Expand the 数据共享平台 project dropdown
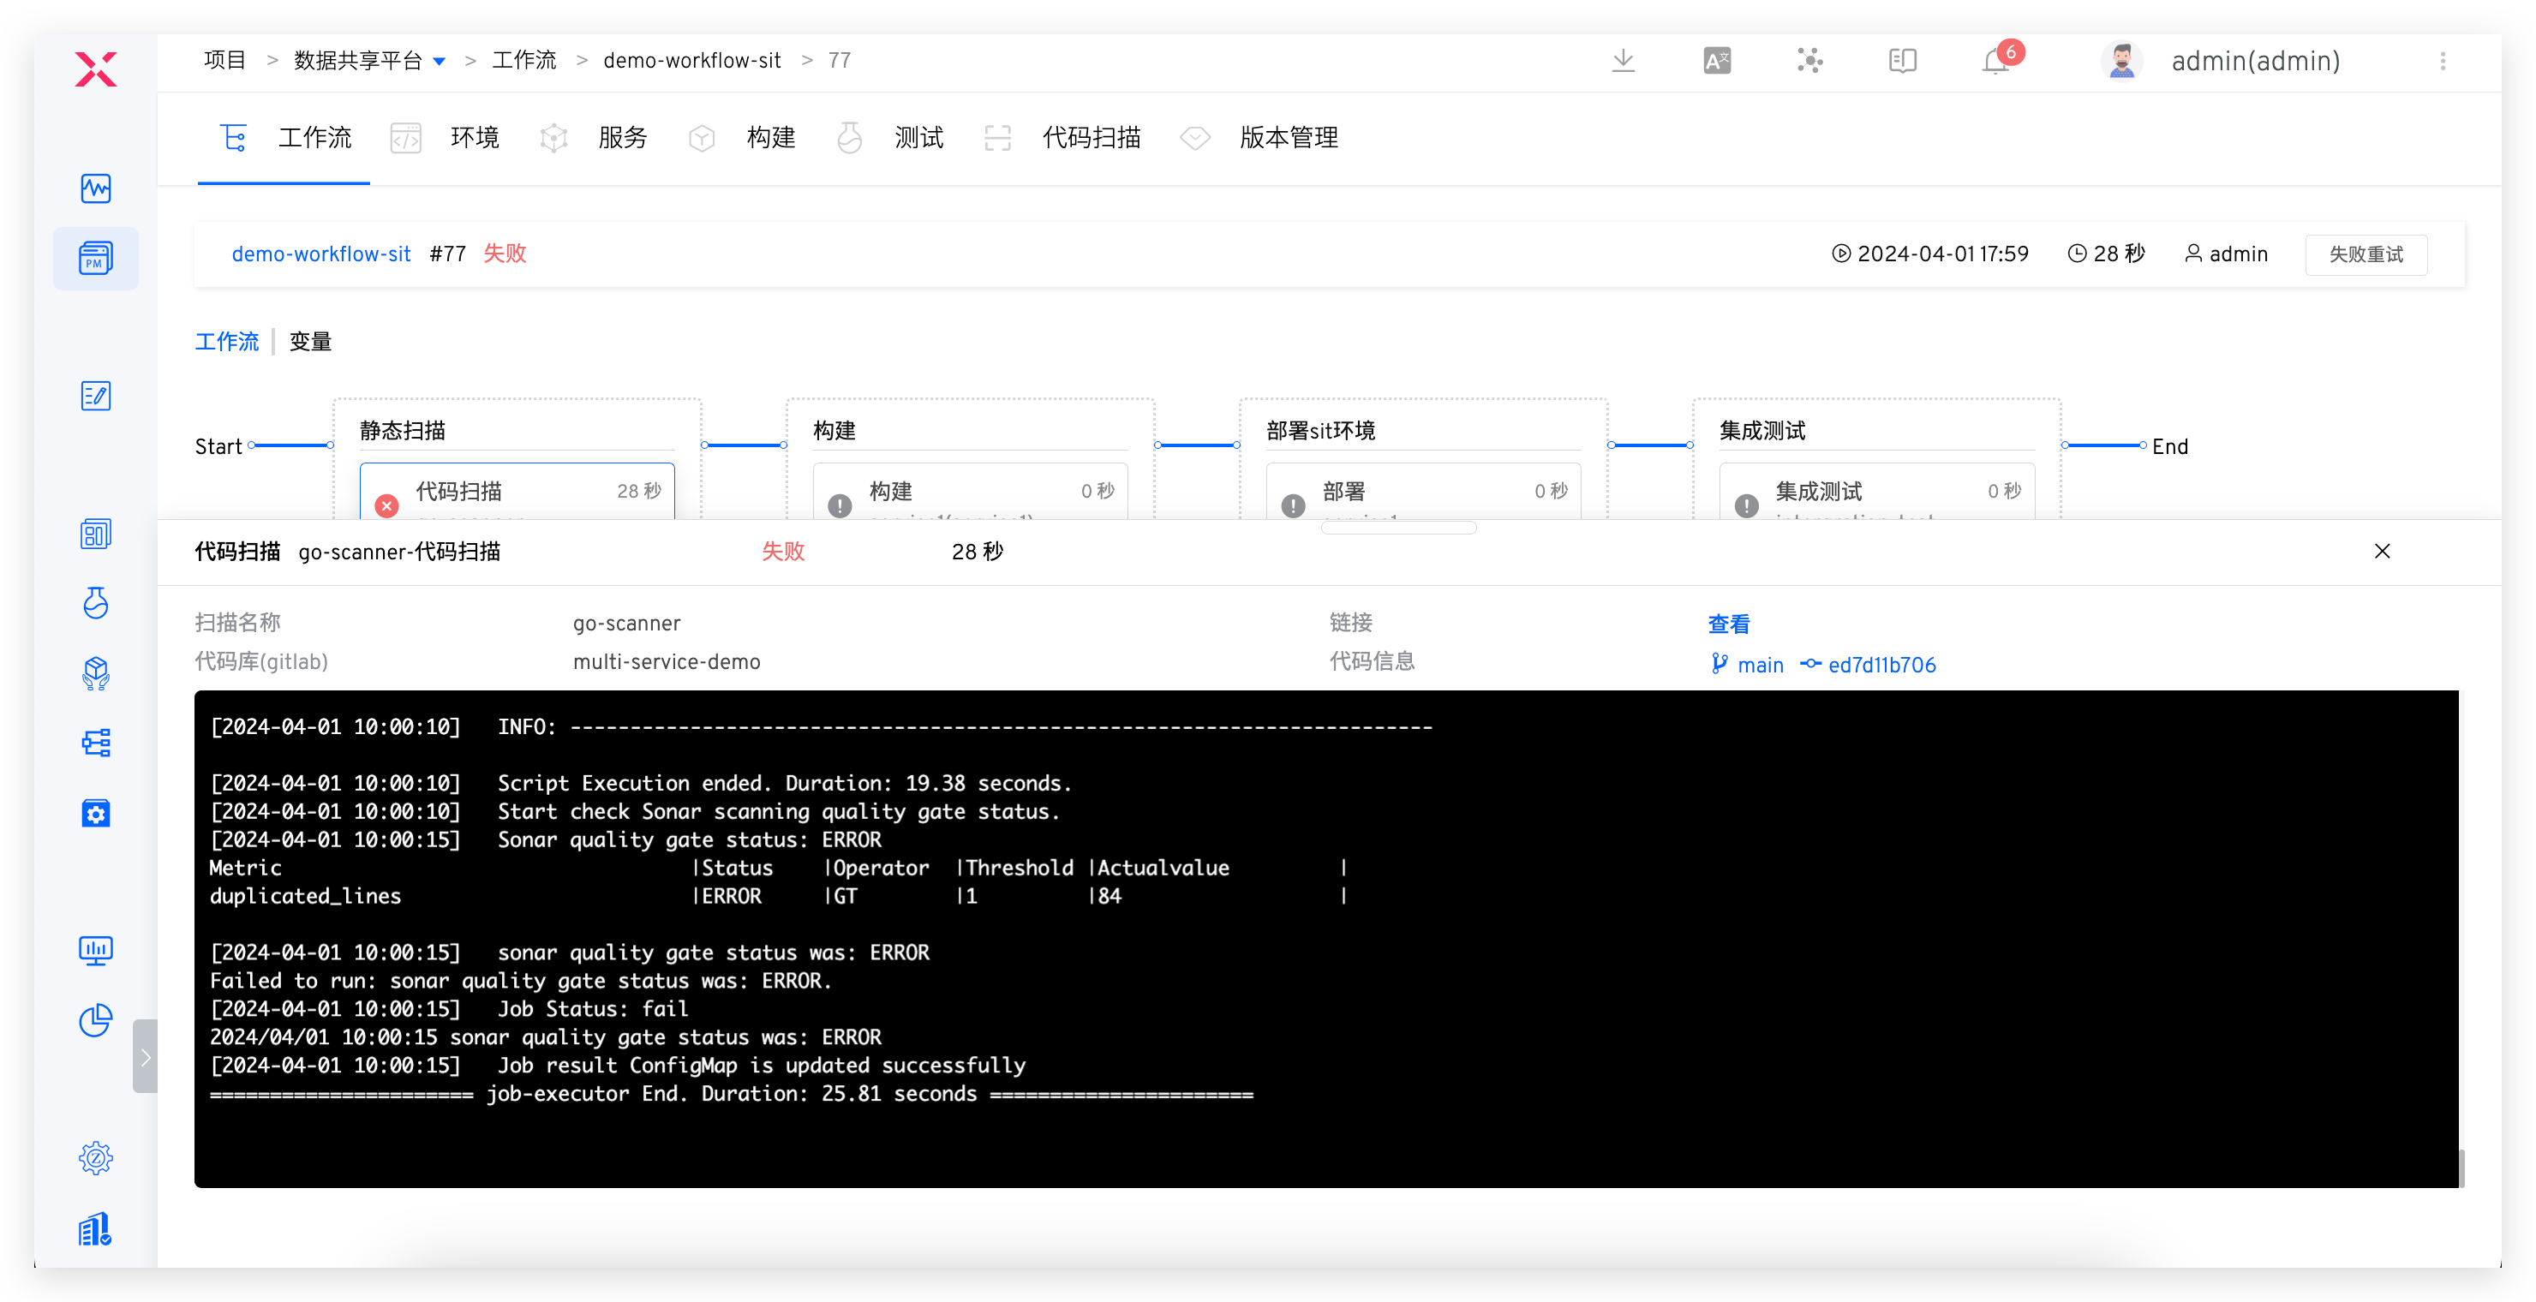This screenshot has height=1302, width=2536. (439, 61)
